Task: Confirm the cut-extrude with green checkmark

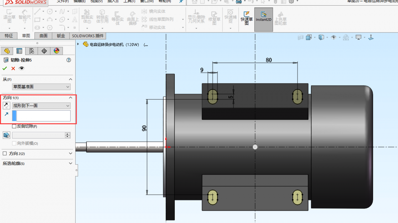Action: click(x=5, y=68)
